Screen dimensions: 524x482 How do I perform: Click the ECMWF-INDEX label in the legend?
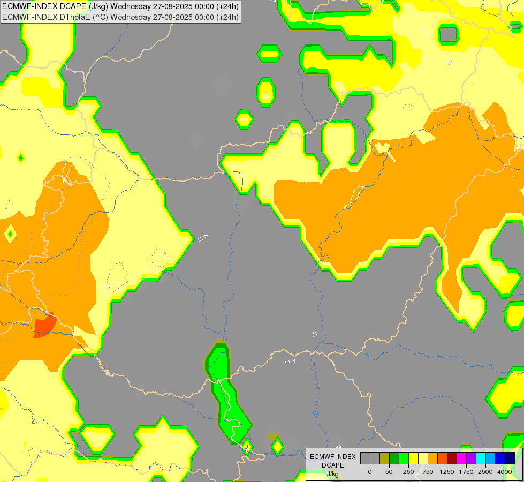click(333, 457)
